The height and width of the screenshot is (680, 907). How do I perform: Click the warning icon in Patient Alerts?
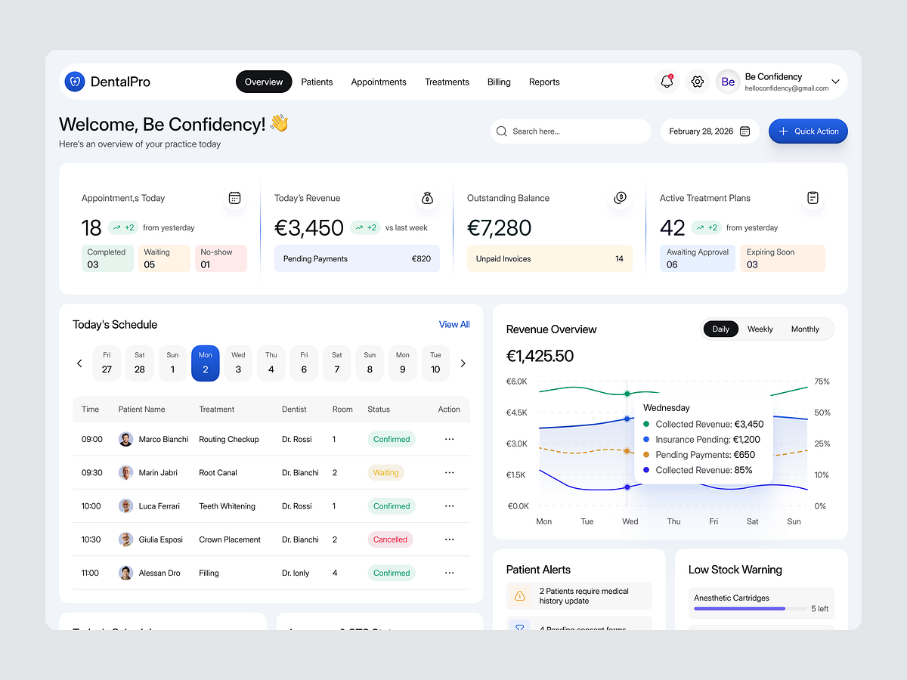click(519, 595)
